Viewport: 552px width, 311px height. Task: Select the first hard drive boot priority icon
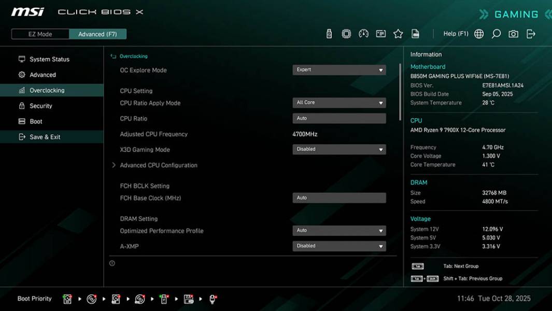(67, 299)
